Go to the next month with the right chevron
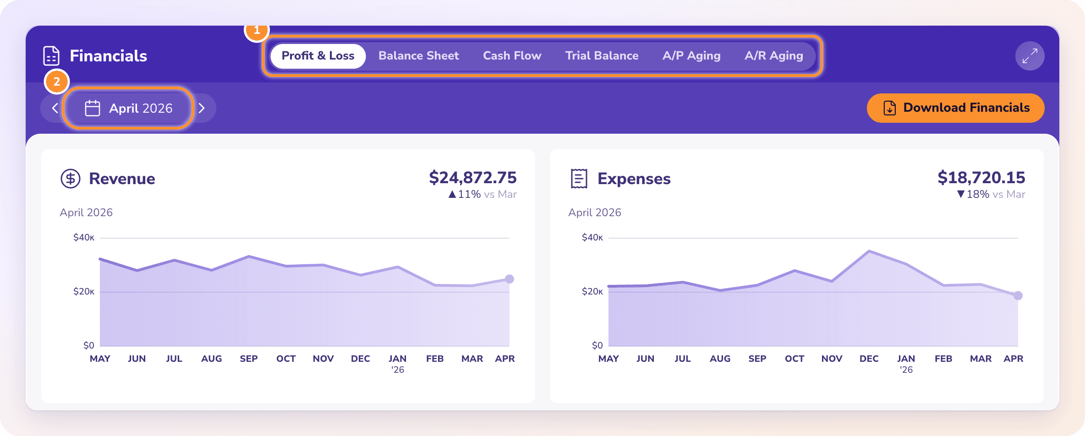The width and height of the screenshot is (1085, 436). pyautogui.click(x=202, y=108)
